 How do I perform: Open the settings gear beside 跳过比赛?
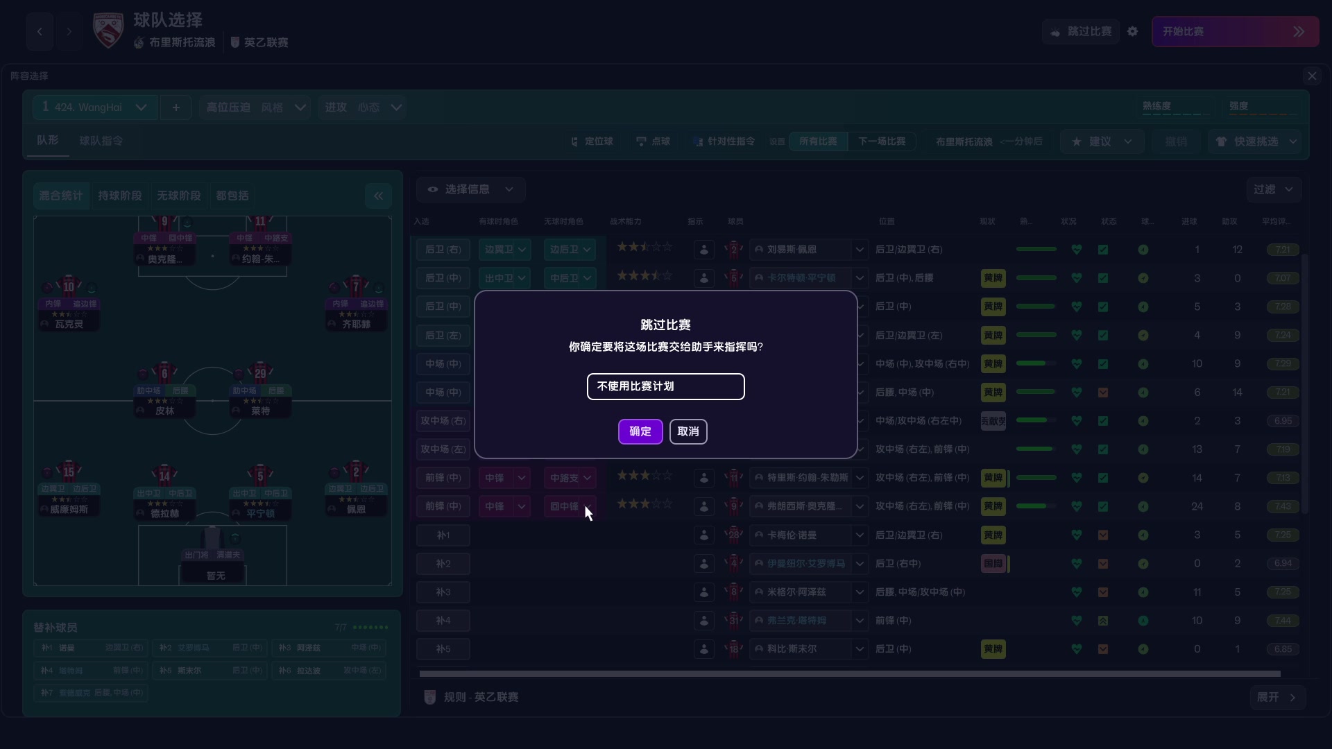[x=1134, y=31]
